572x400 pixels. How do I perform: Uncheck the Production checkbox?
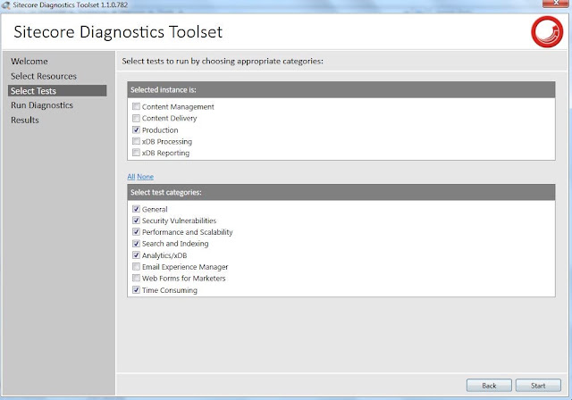point(136,129)
